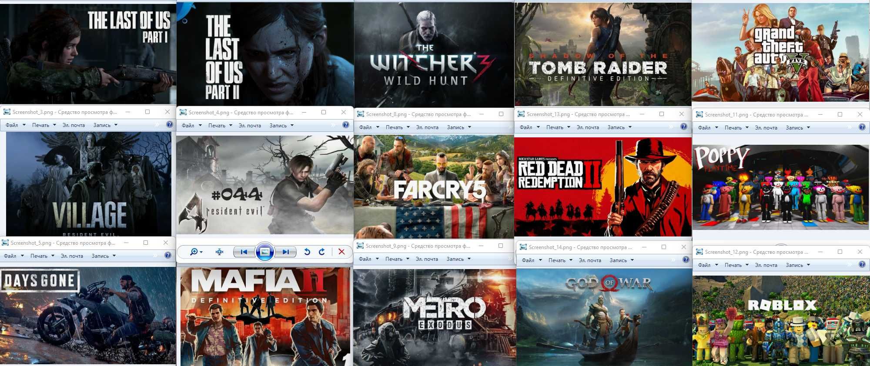Click the fit-to-window actual size icon
Image resolution: width=870 pixels, height=366 pixels.
point(220,252)
